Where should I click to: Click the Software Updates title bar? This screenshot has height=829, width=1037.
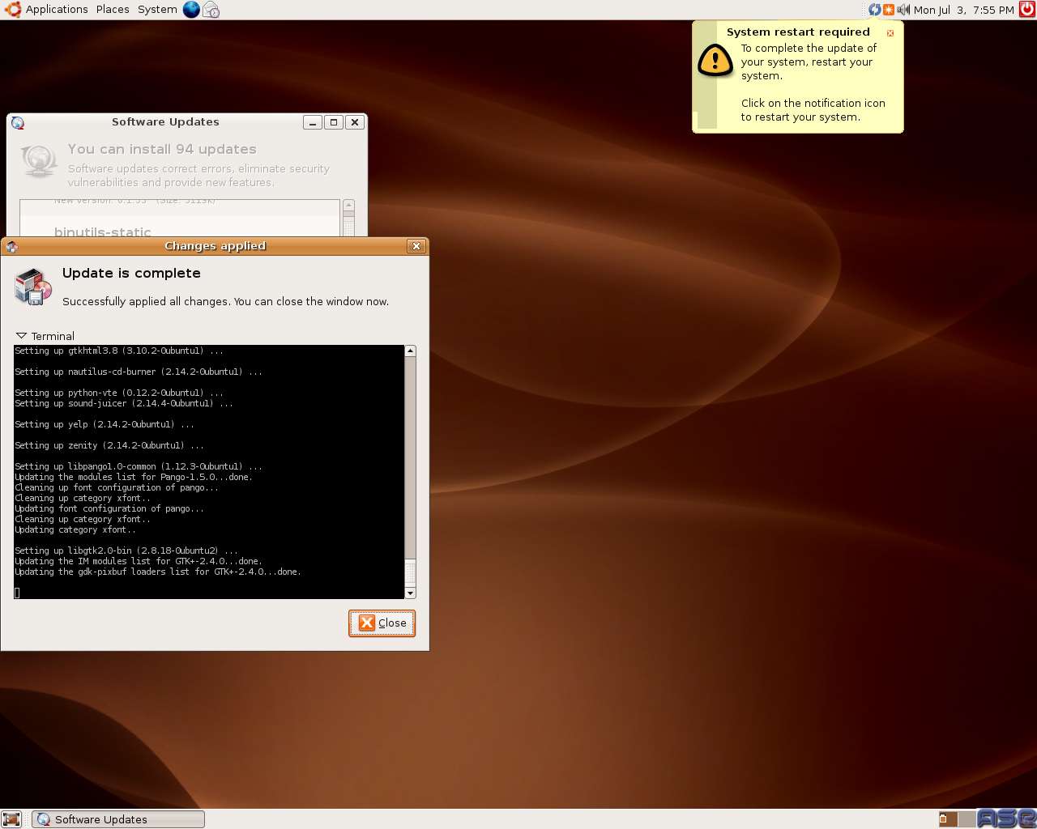click(x=165, y=122)
